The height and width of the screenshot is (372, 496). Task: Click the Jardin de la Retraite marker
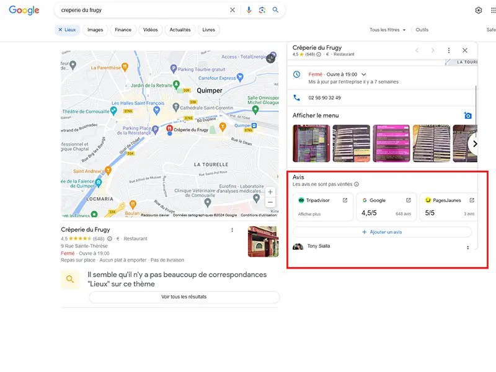coord(177,84)
